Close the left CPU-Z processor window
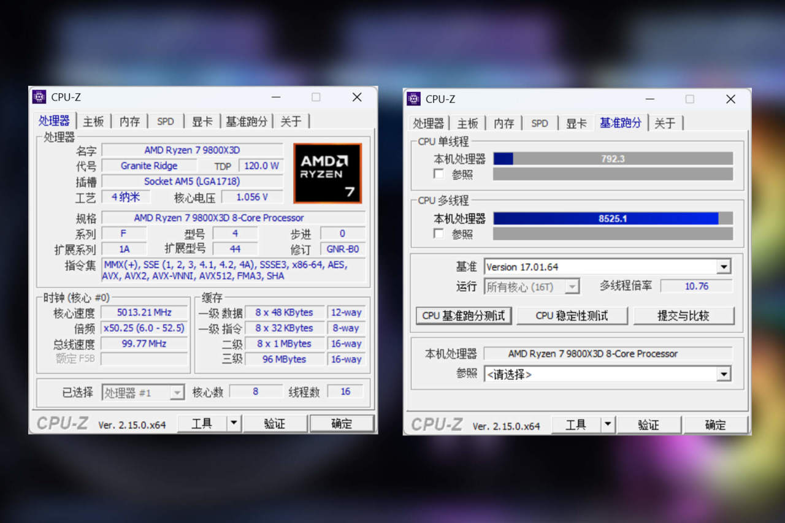This screenshot has width=785, height=523. click(357, 97)
